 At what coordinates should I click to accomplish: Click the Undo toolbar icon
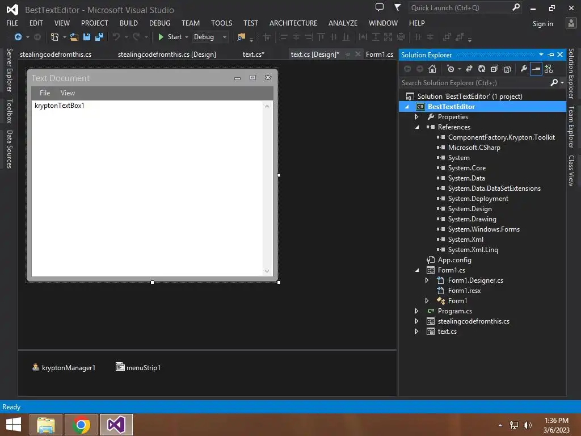pos(116,37)
